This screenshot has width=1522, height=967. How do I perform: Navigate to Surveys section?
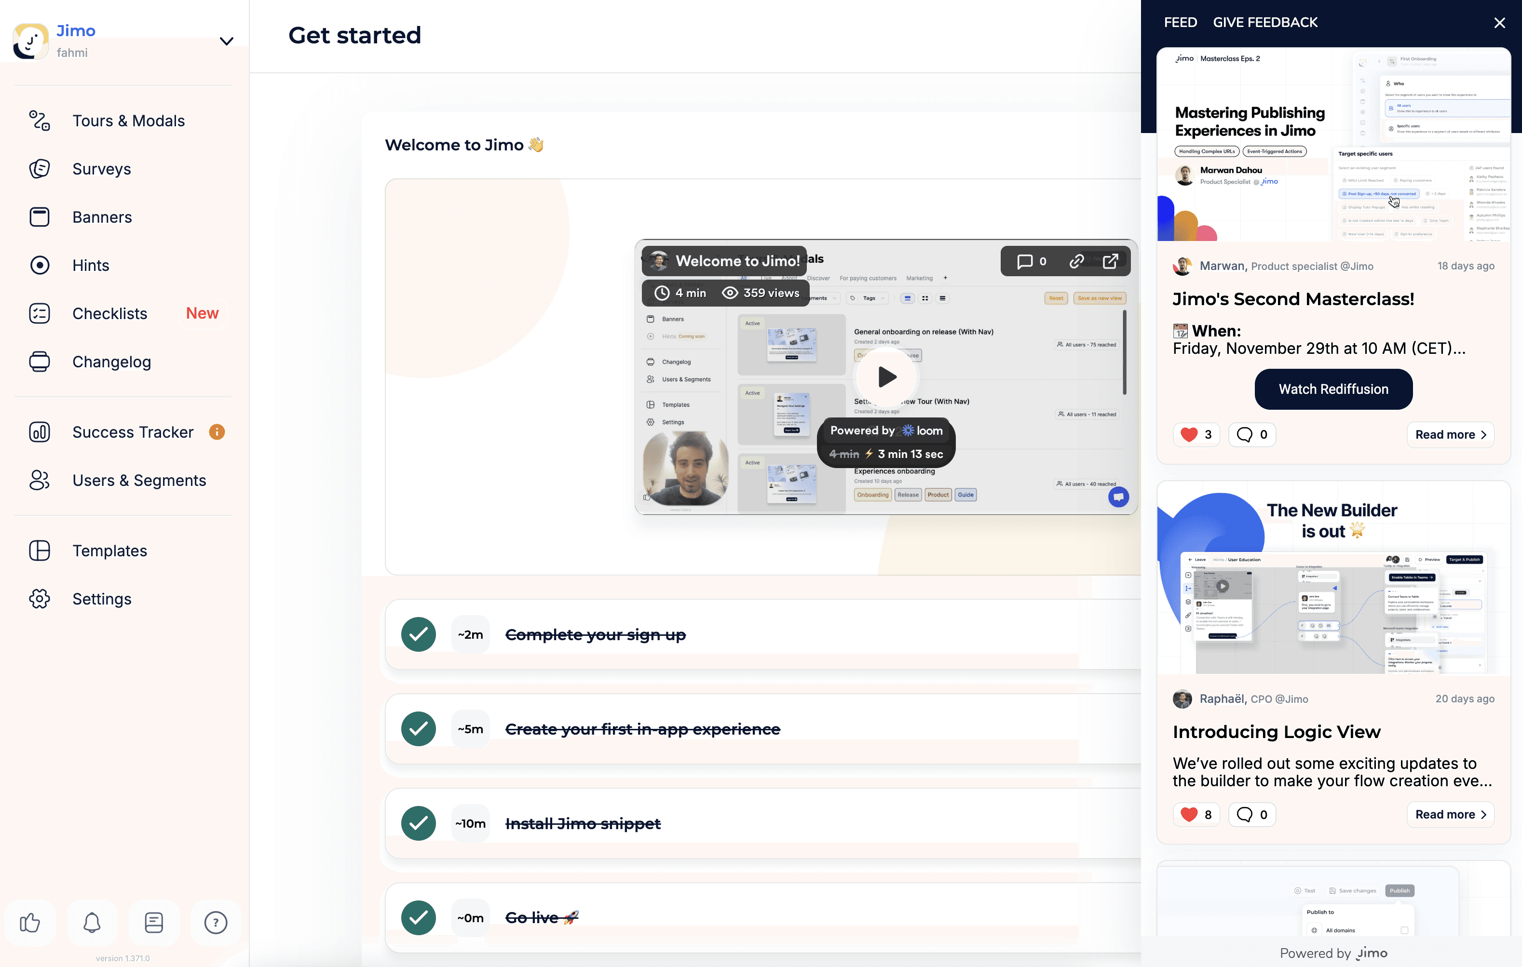click(102, 169)
